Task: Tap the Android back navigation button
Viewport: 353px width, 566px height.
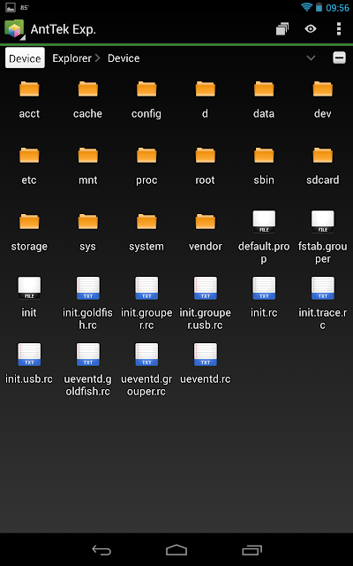Action: point(101,550)
